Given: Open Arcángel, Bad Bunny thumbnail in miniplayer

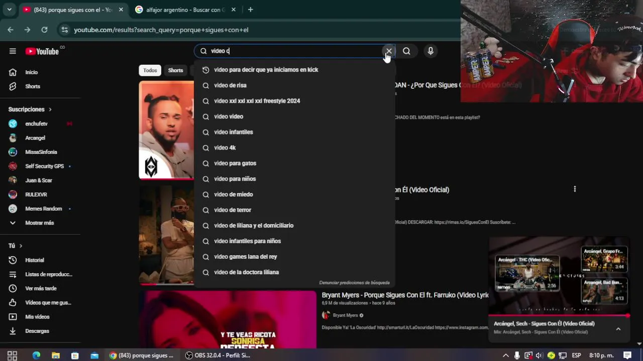Looking at the screenshot, I should click(x=604, y=291).
